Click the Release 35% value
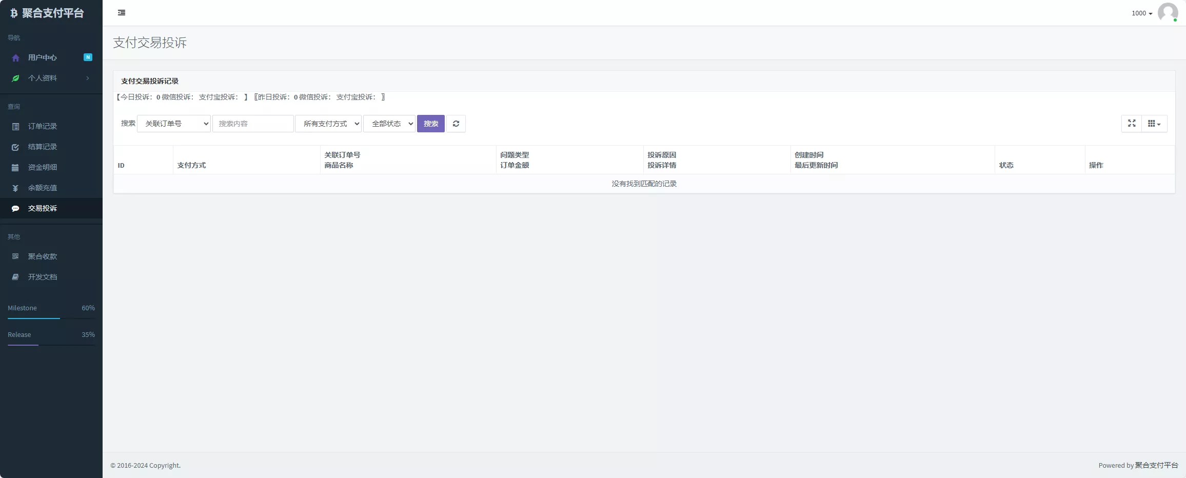 (88, 334)
